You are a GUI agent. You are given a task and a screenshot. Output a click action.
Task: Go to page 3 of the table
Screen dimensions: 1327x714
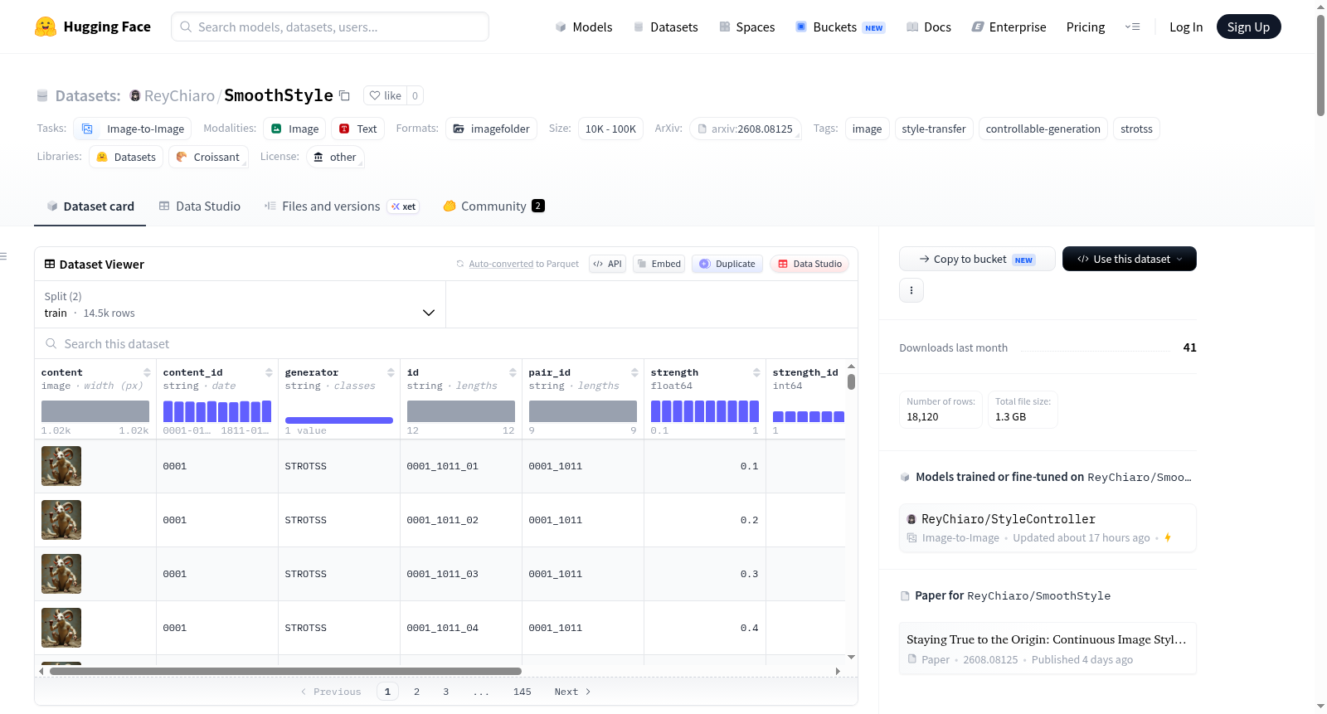445,692
